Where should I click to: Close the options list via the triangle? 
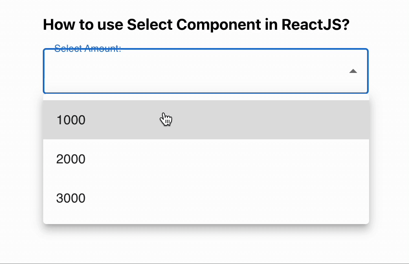pyautogui.click(x=353, y=71)
